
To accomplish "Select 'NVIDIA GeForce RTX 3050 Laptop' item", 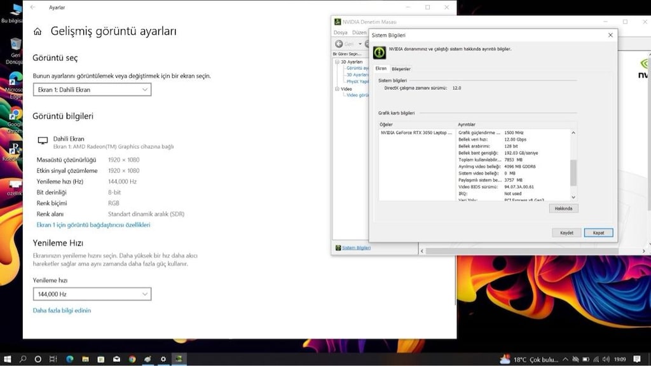I will (x=416, y=133).
